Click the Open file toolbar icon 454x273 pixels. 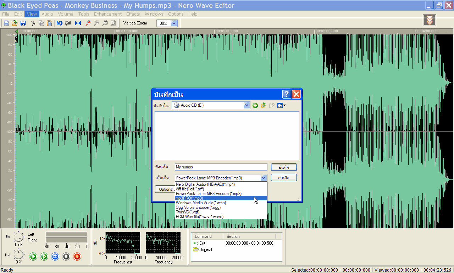click(x=15, y=23)
